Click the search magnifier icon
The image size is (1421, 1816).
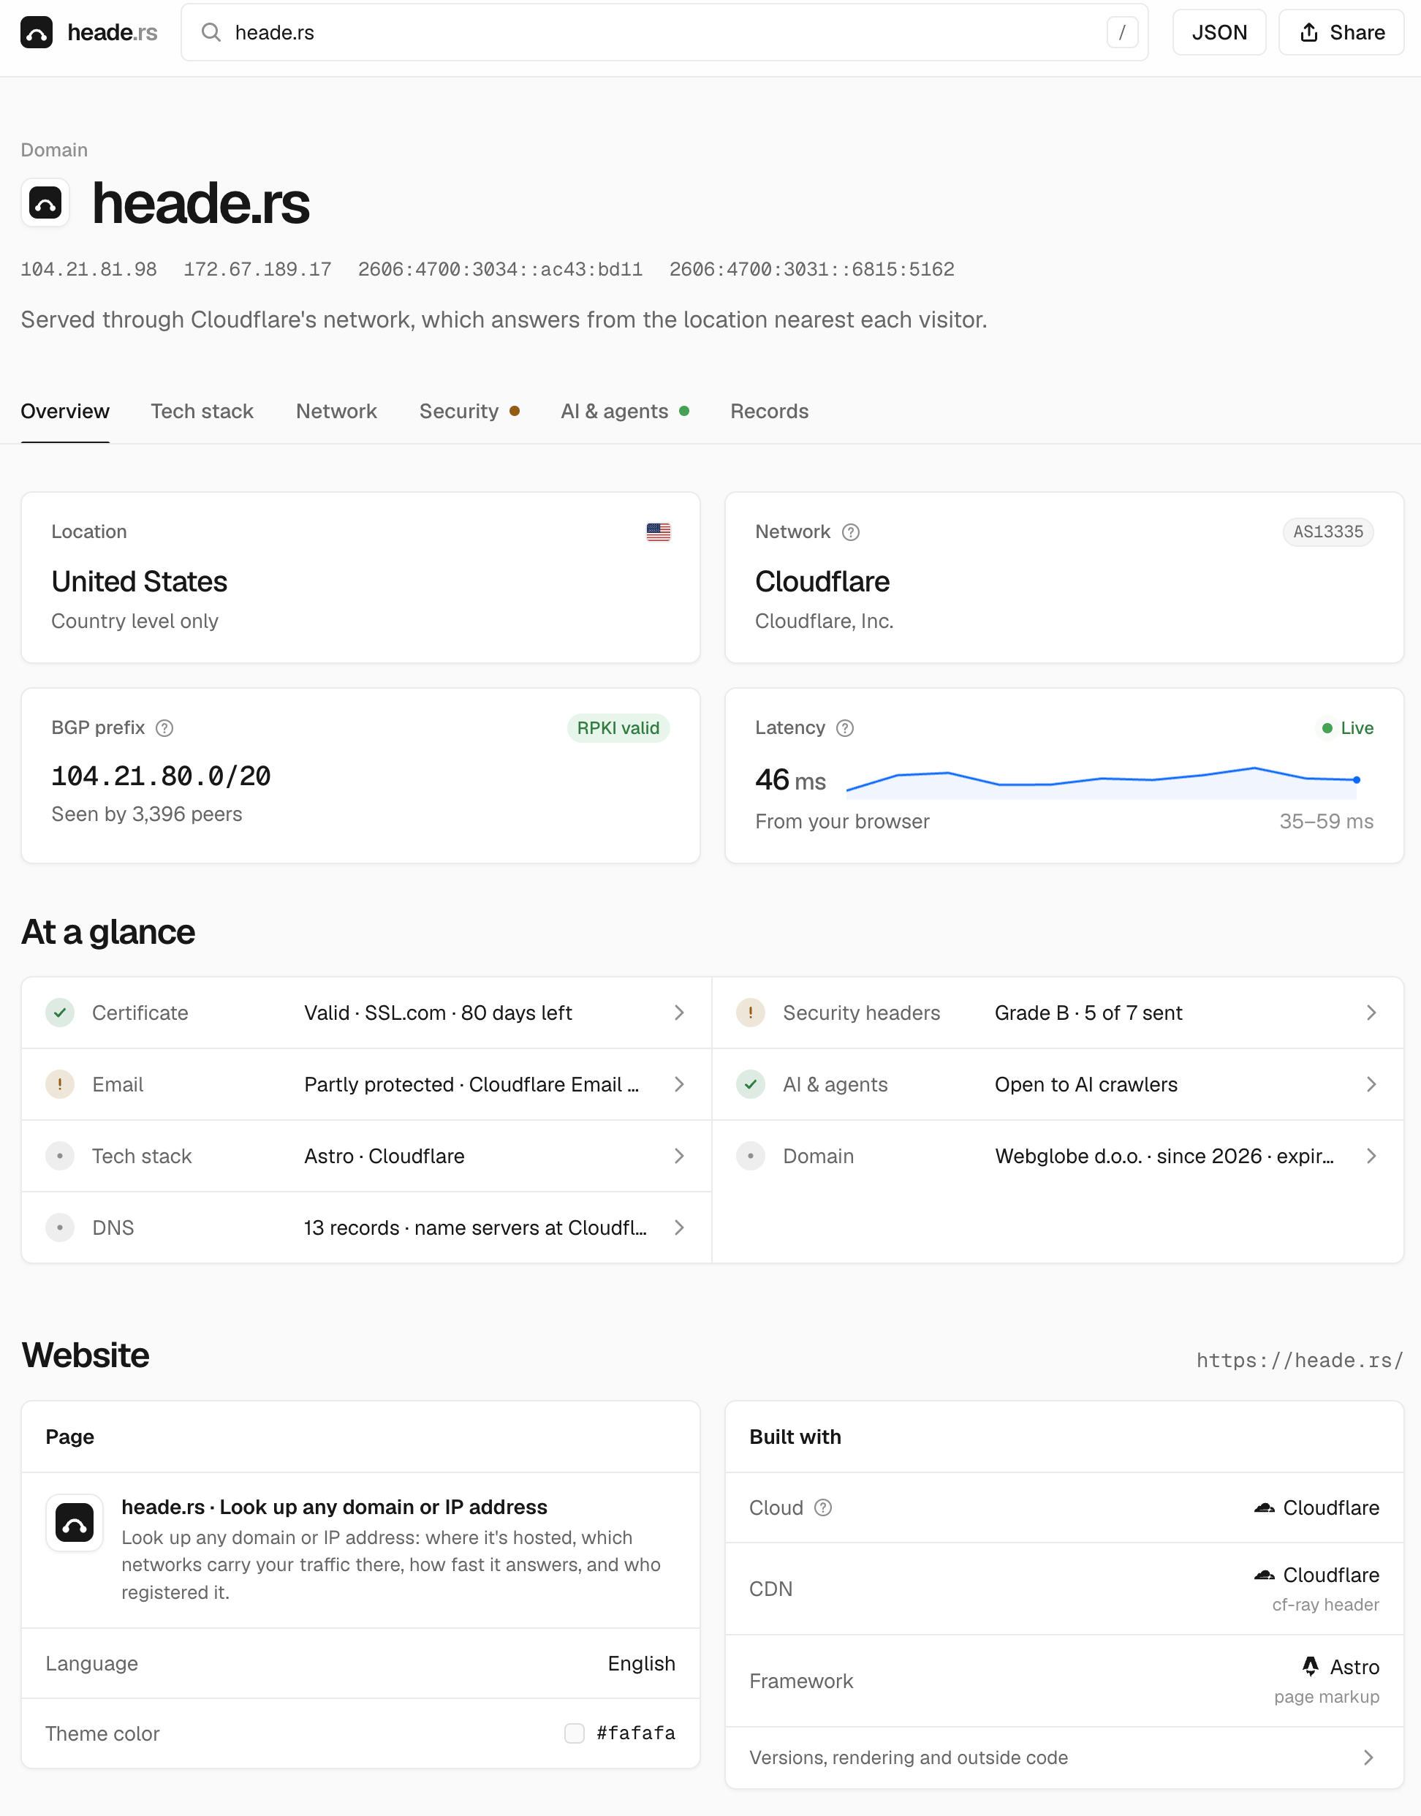tap(211, 32)
